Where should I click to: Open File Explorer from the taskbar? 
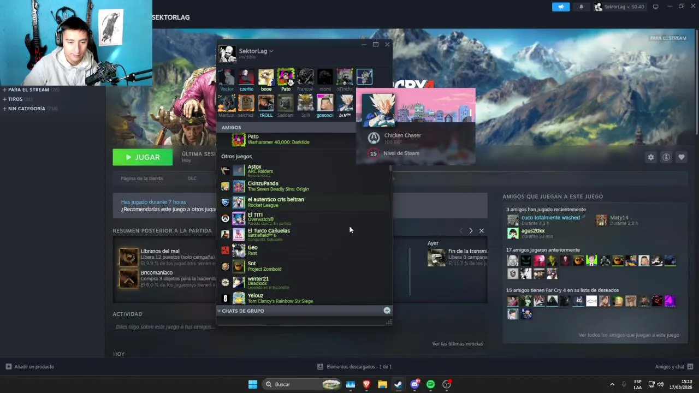pyautogui.click(x=382, y=384)
